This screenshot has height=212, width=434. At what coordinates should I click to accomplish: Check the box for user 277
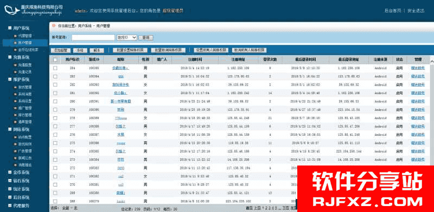tap(55, 127)
